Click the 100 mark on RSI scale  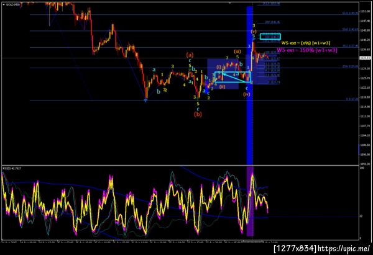click(x=362, y=168)
